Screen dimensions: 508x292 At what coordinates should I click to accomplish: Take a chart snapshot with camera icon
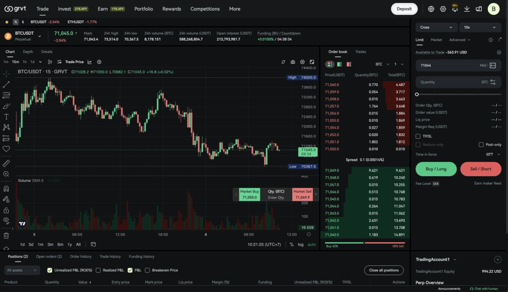coord(293,62)
